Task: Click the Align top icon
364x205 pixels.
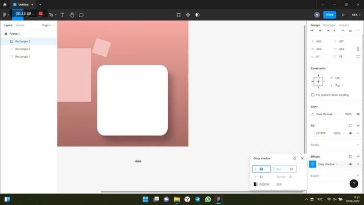Action: (x=335, y=31)
